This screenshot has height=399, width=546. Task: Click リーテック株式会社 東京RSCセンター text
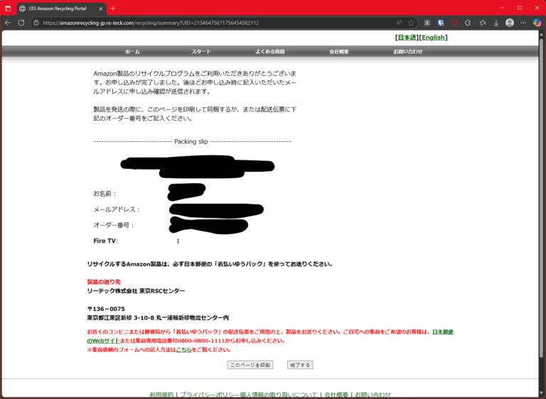coord(136,291)
